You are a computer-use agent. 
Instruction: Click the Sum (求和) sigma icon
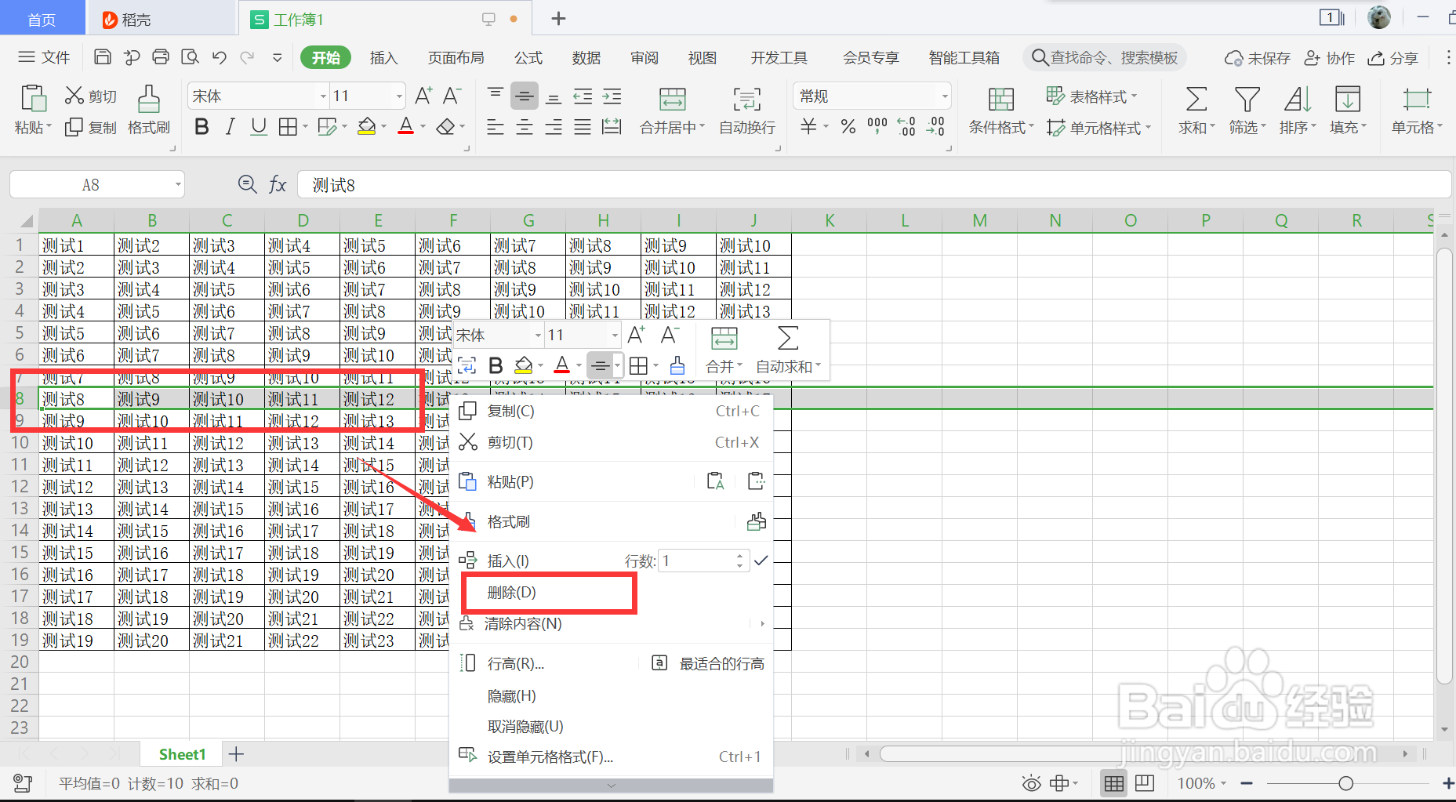click(x=1196, y=100)
